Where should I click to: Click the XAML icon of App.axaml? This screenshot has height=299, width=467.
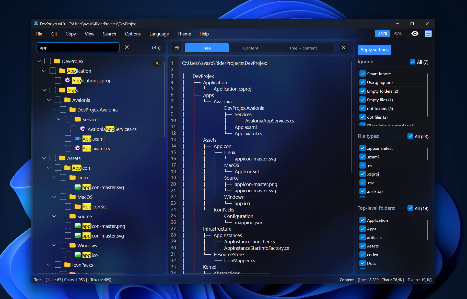pos(78,139)
